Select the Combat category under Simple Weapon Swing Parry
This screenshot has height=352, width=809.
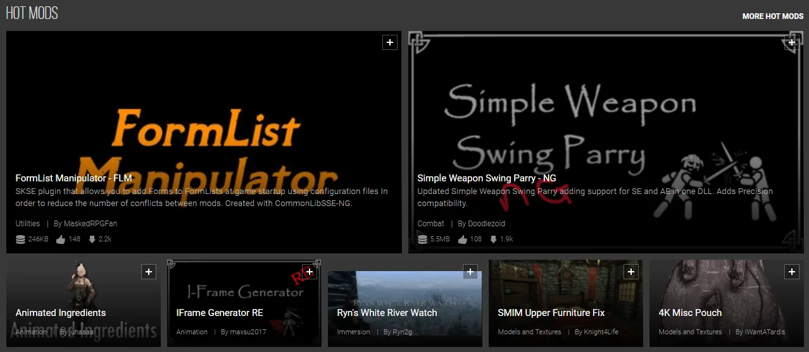click(430, 224)
